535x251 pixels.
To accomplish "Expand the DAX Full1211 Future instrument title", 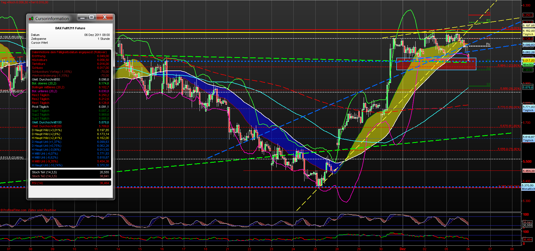I will coord(70,28).
